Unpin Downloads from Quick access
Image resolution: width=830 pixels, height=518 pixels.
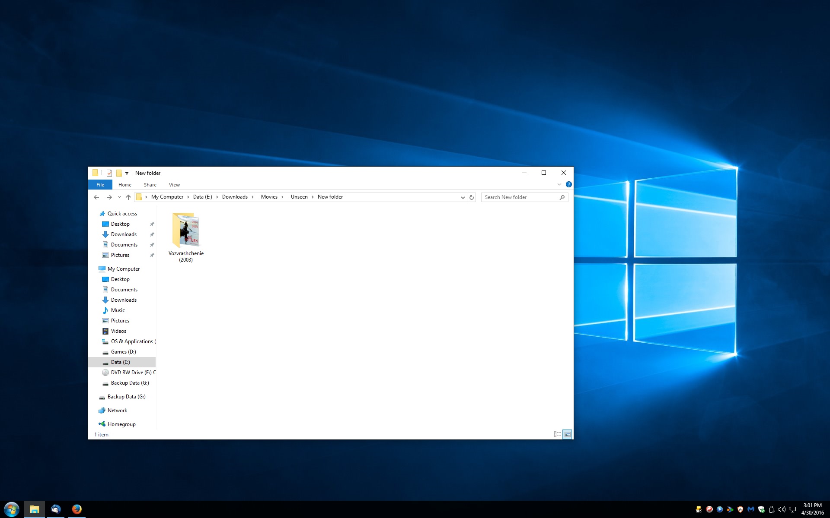pos(152,234)
